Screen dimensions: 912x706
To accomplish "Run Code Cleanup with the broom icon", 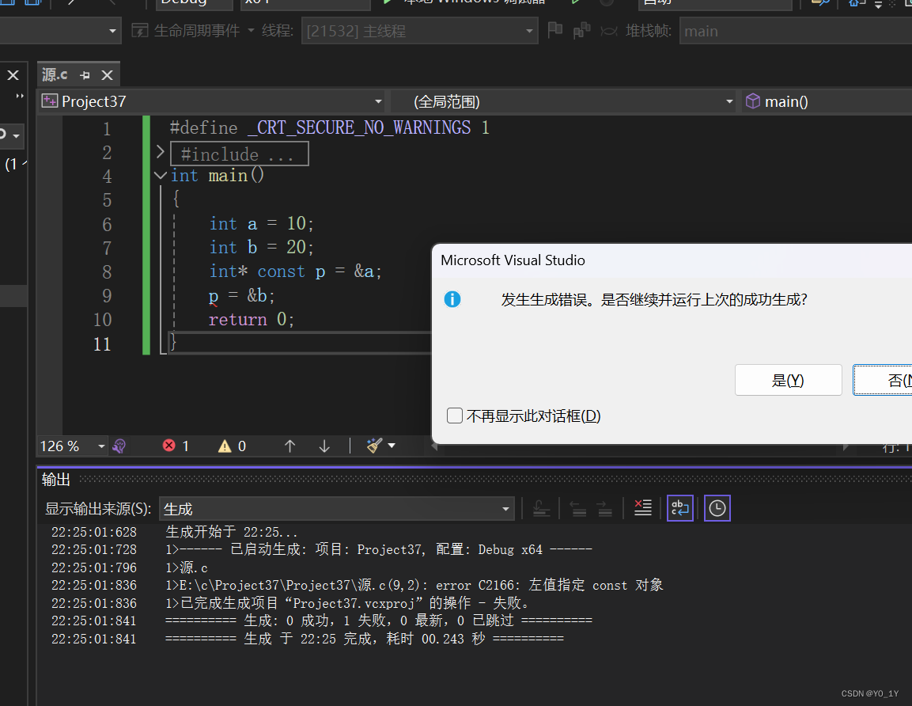I will (x=373, y=446).
